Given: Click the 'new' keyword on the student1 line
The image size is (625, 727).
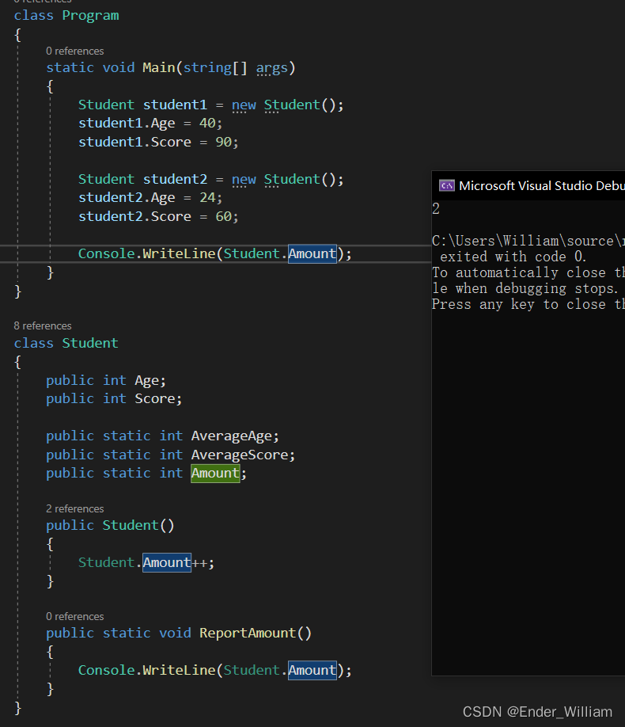Looking at the screenshot, I should (x=244, y=105).
